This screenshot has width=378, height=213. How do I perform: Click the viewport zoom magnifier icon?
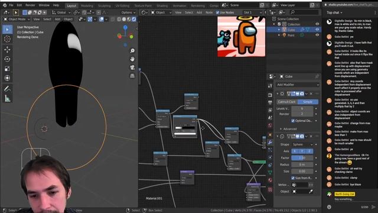coord(132,51)
